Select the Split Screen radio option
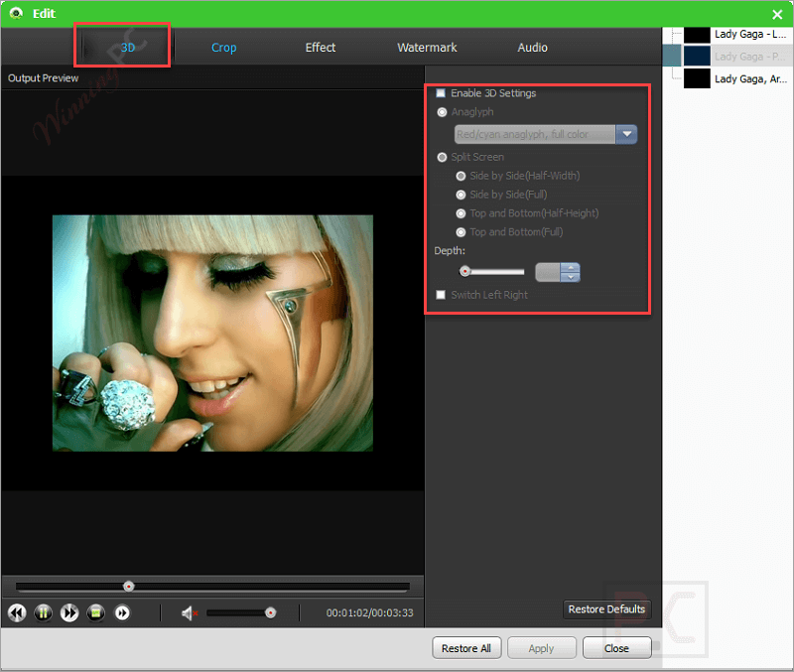 [x=442, y=157]
